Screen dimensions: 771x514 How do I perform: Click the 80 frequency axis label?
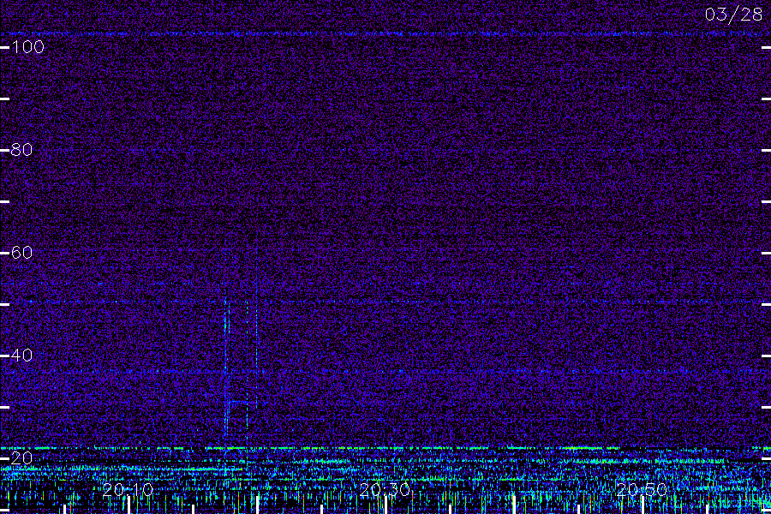pos(21,150)
